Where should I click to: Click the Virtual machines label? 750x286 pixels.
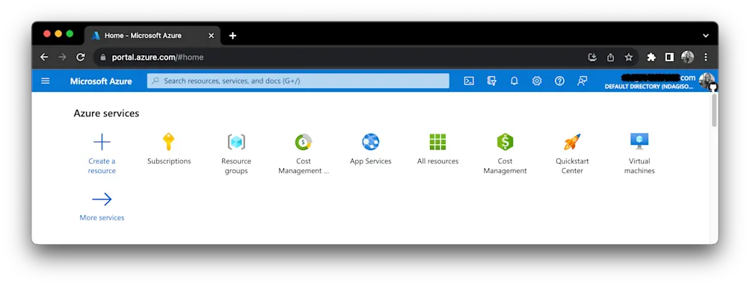(639, 167)
